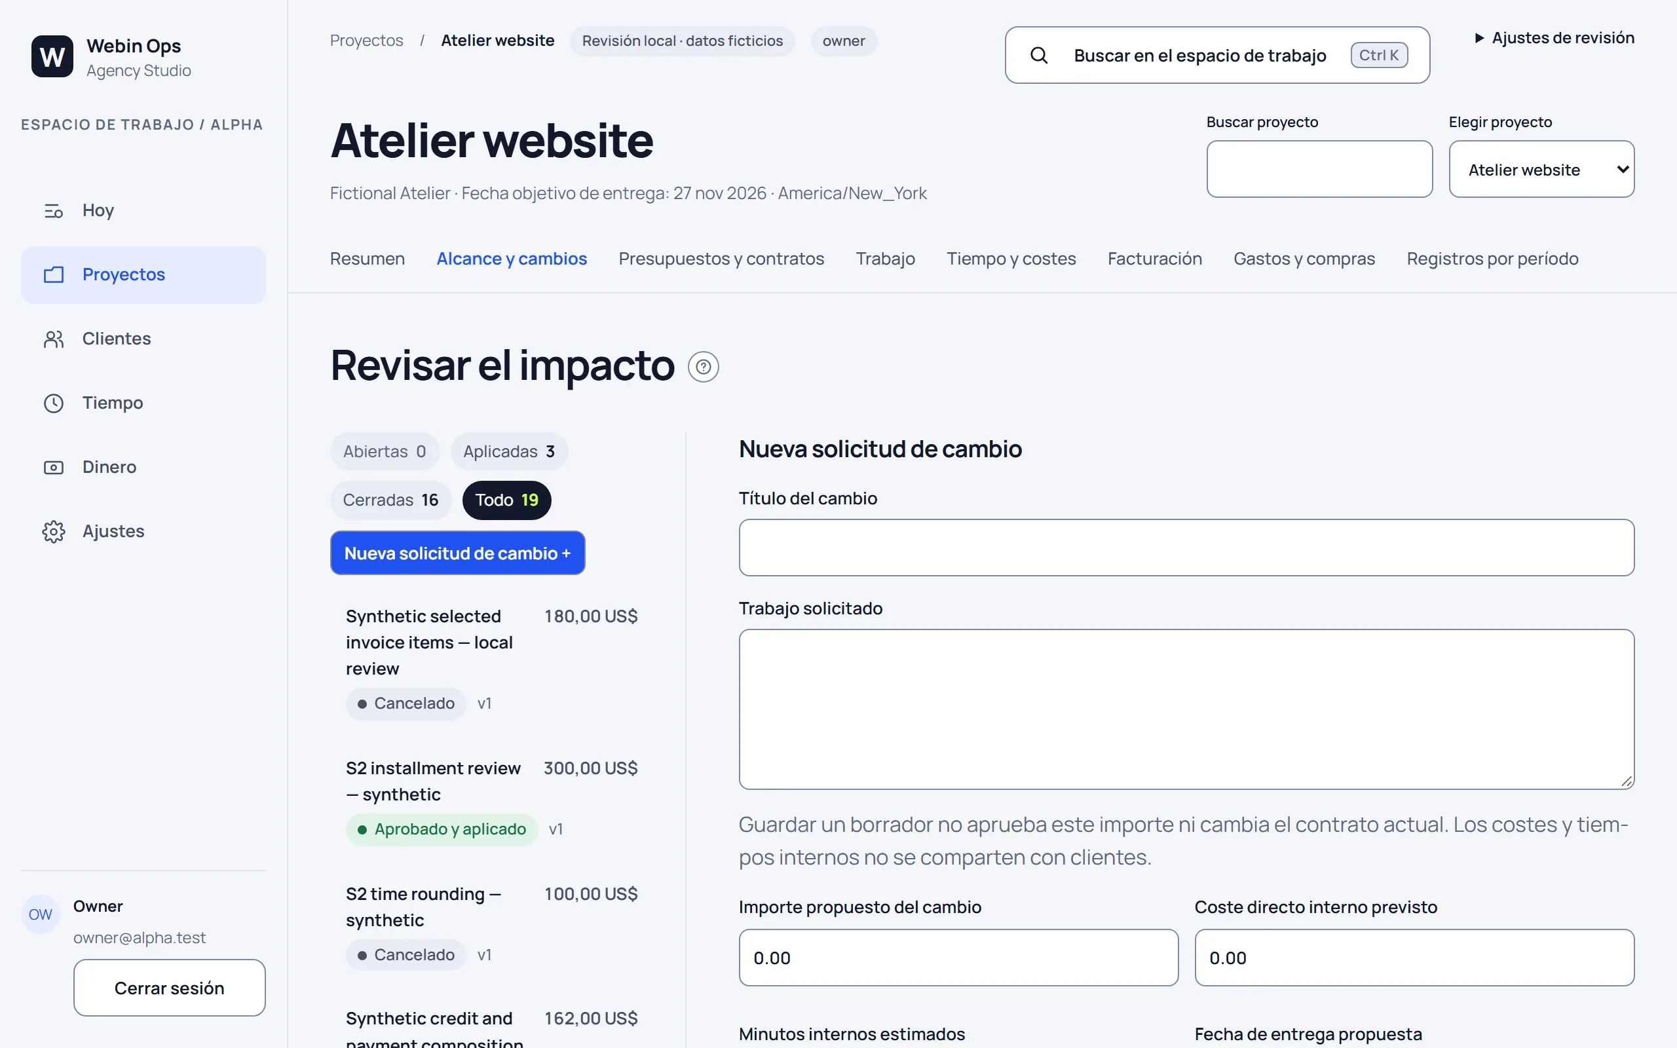The width and height of the screenshot is (1677, 1048).
Task: Go to the Trabajo tab
Action: coord(886,259)
